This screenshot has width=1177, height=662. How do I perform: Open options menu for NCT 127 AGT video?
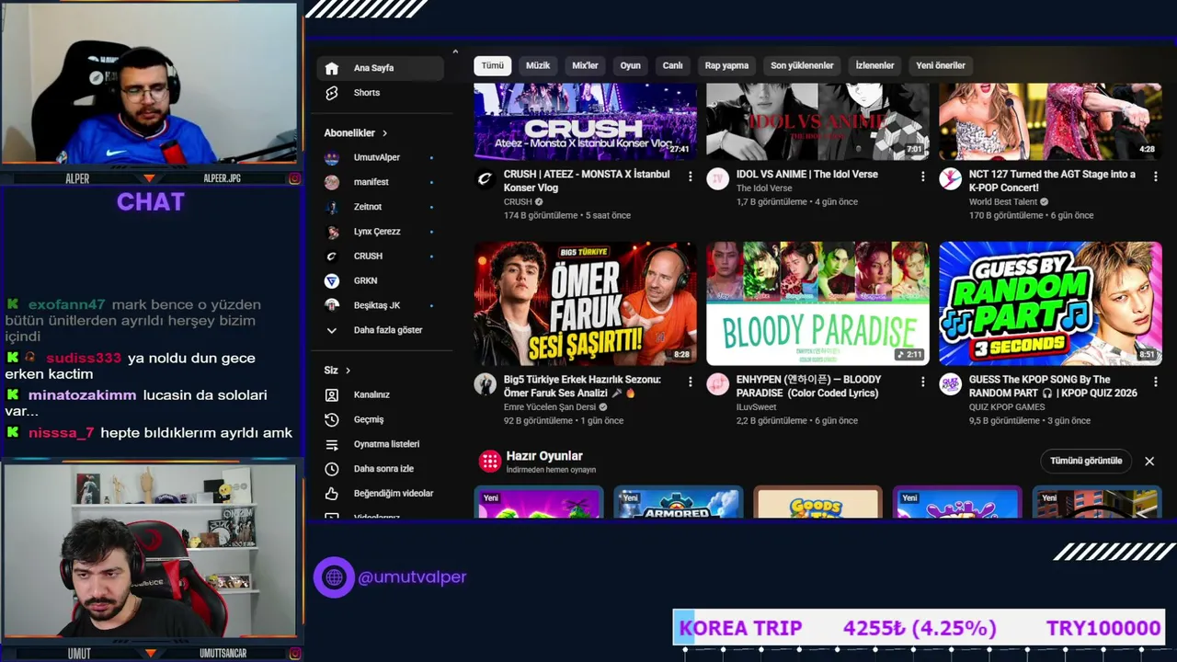(1156, 177)
